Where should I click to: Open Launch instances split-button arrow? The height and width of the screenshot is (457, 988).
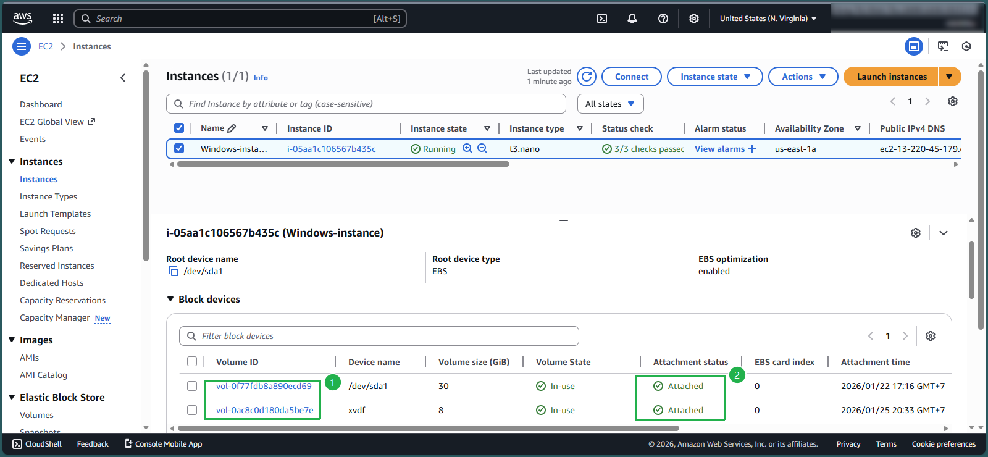(x=950, y=77)
